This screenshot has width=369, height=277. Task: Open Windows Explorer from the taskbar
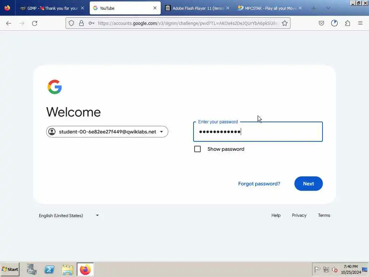67,270
